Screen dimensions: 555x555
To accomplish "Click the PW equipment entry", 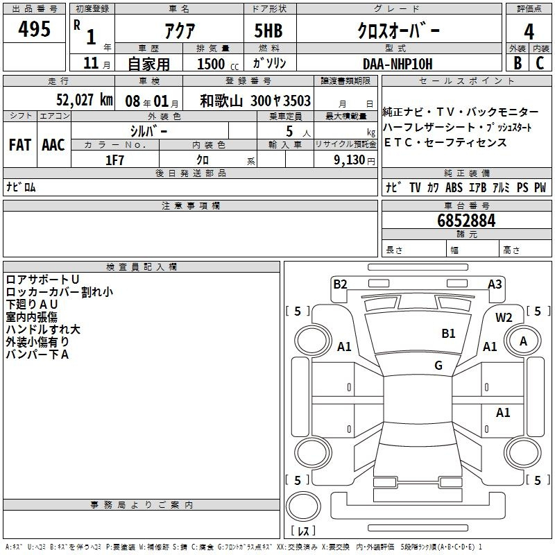I will click(540, 187).
